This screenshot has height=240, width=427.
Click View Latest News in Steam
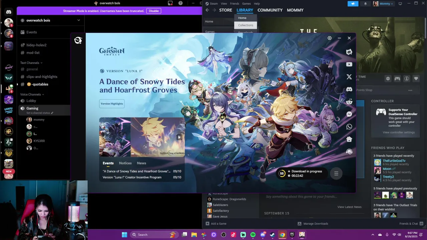click(x=349, y=207)
